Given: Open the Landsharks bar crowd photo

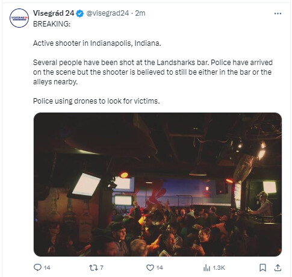Looking at the screenshot, I should [158, 184].
